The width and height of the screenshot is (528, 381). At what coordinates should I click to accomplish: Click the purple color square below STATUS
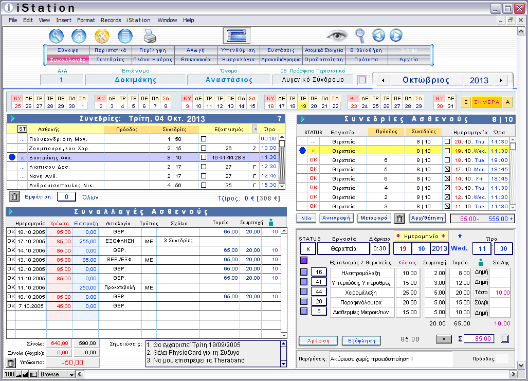(304, 260)
